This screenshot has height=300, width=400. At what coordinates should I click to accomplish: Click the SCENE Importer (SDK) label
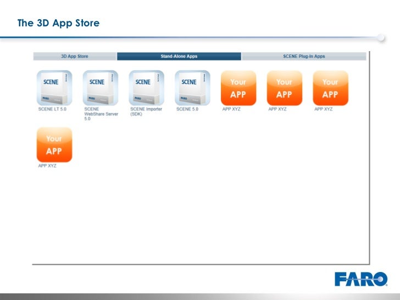pyautogui.click(x=146, y=112)
